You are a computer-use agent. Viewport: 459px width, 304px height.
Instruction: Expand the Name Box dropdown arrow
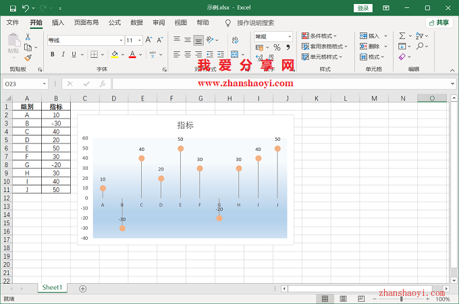pos(44,84)
